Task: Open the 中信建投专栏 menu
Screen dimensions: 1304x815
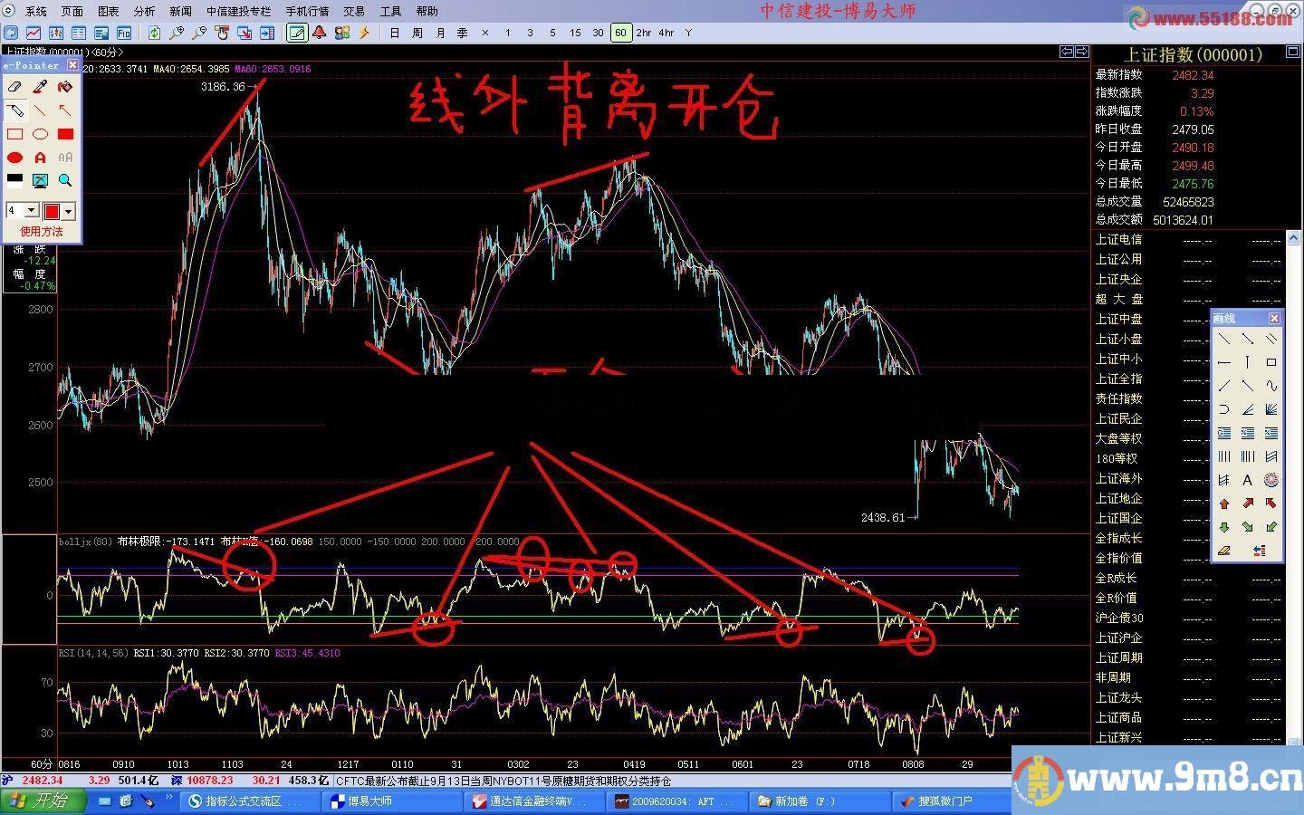Action: [x=238, y=11]
